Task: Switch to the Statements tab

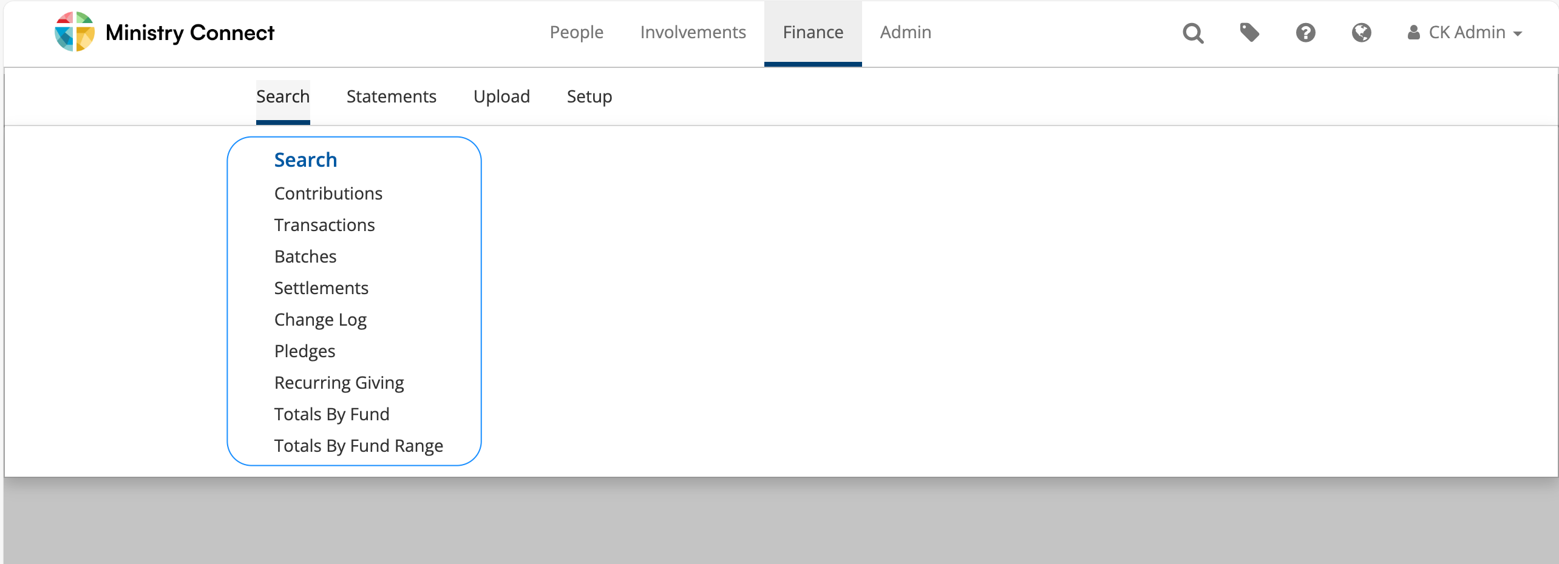Action: (x=392, y=96)
